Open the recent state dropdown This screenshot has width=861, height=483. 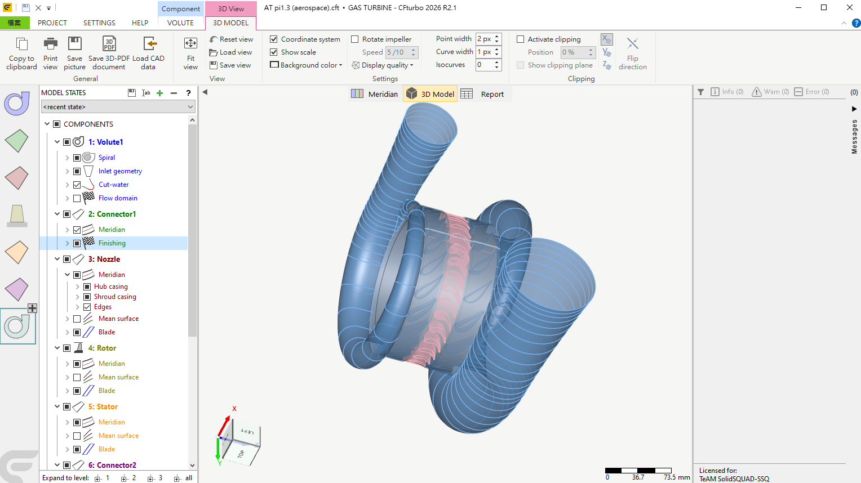coord(118,106)
